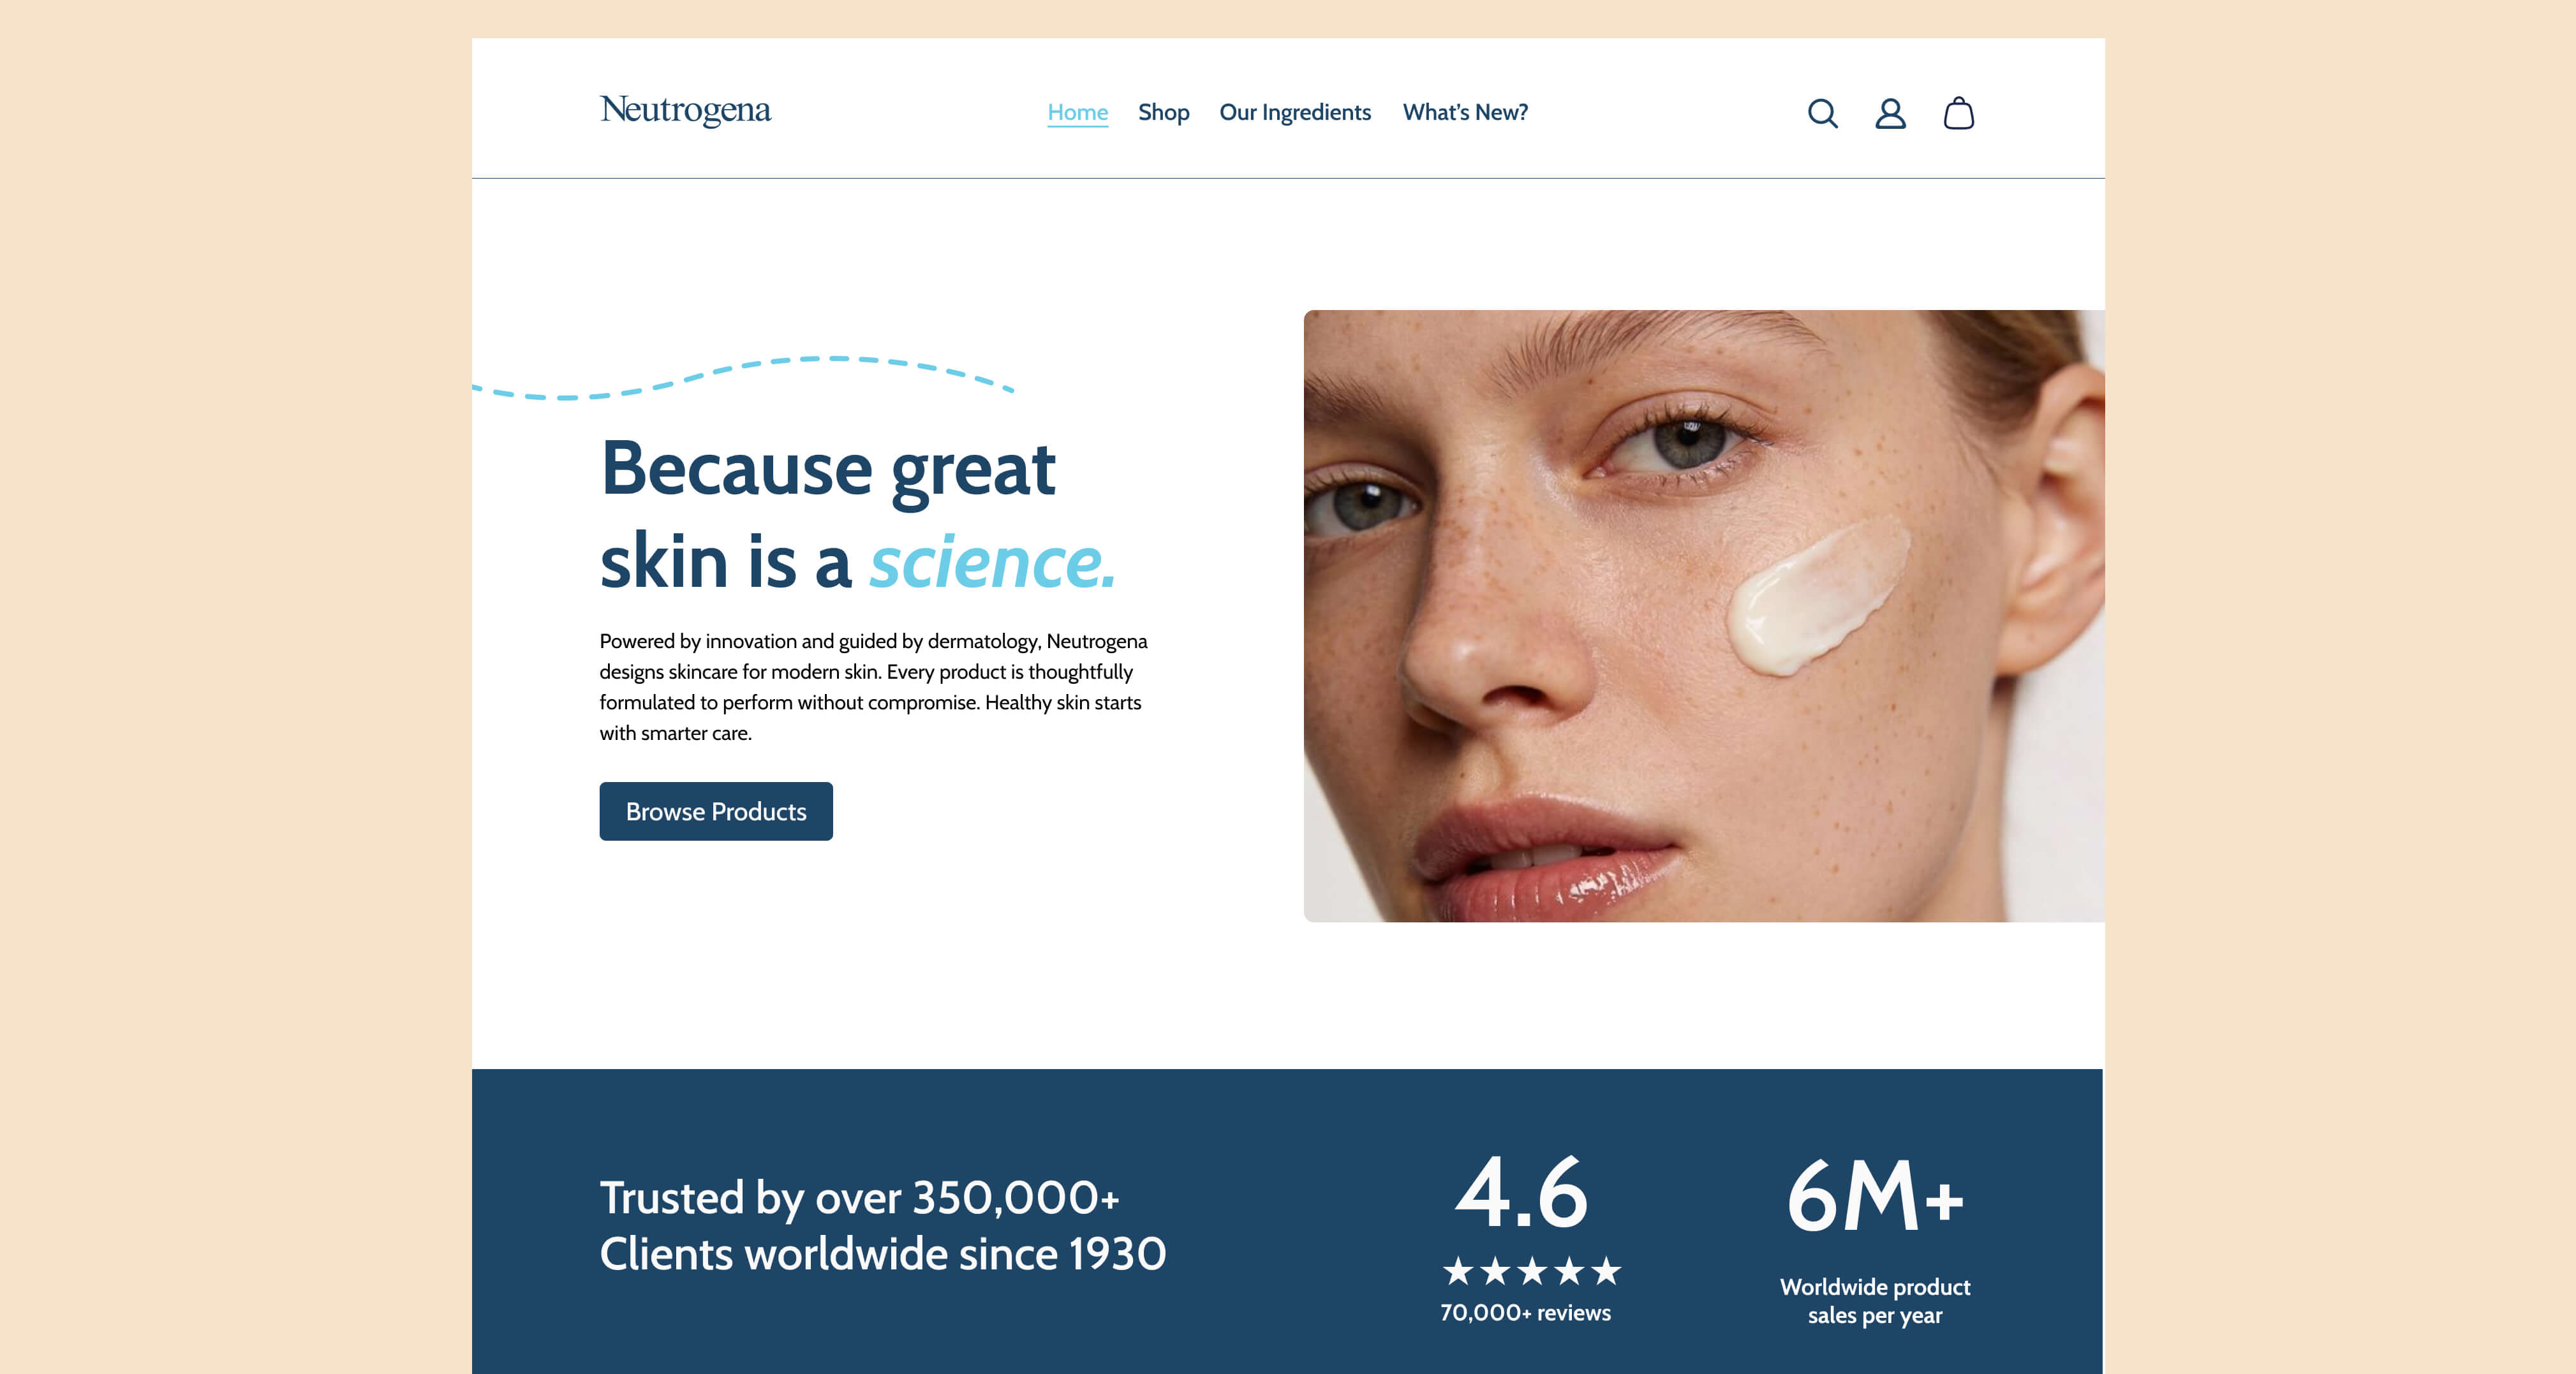Open the shopping bag icon

1958,113
